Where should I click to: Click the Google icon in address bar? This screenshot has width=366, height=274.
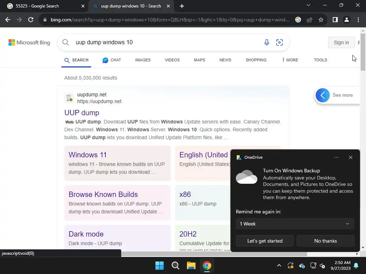tap(298, 20)
